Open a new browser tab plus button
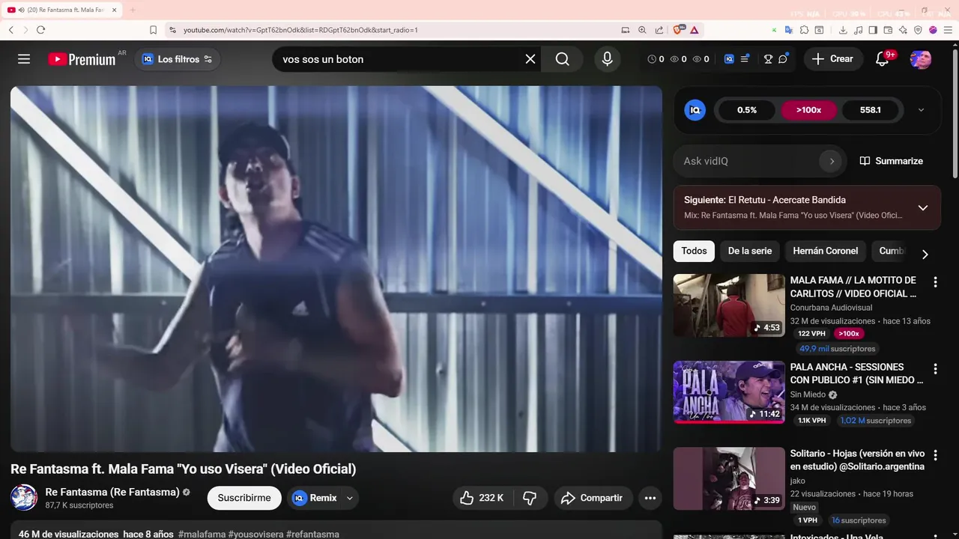The image size is (959, 539). 133,10
